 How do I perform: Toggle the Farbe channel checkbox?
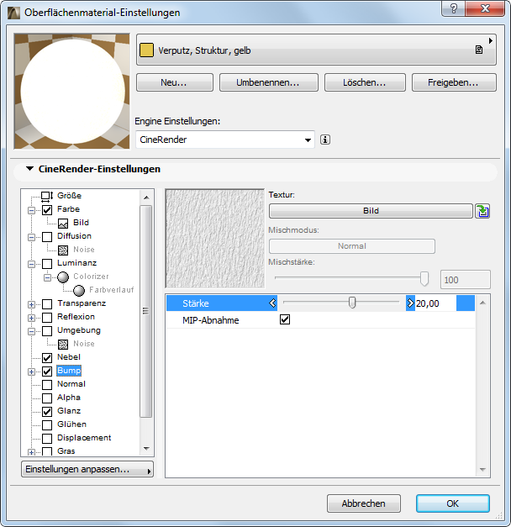click(47, 210)
